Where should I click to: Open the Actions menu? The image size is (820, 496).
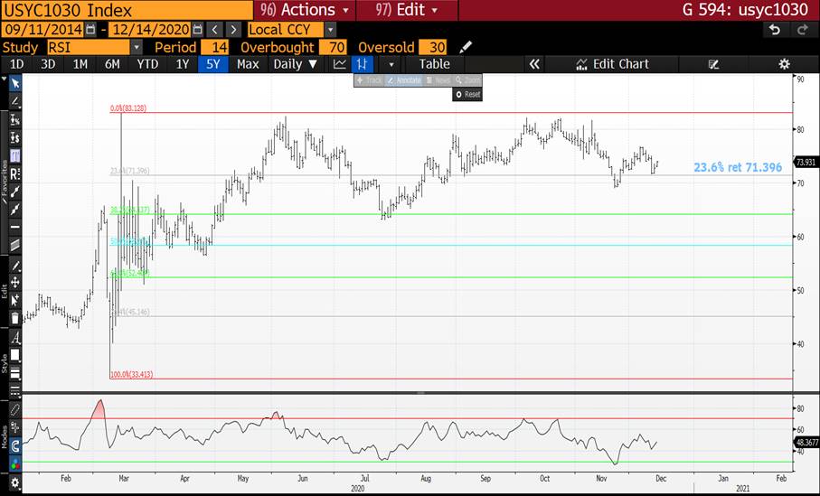click(305, 10)
